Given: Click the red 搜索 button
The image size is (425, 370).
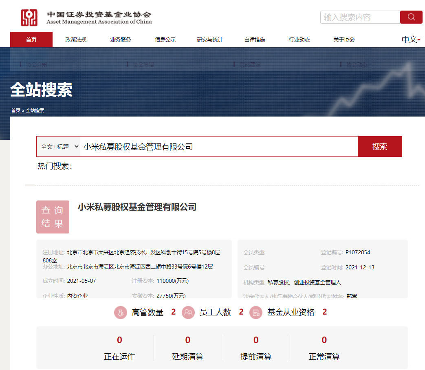Looking at the screenshot, I should coord(380,146).
